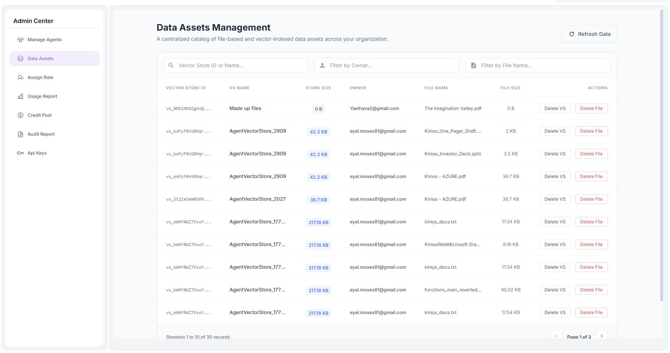
Task: Click the Data Assets database icon
Action: point(20,59)
